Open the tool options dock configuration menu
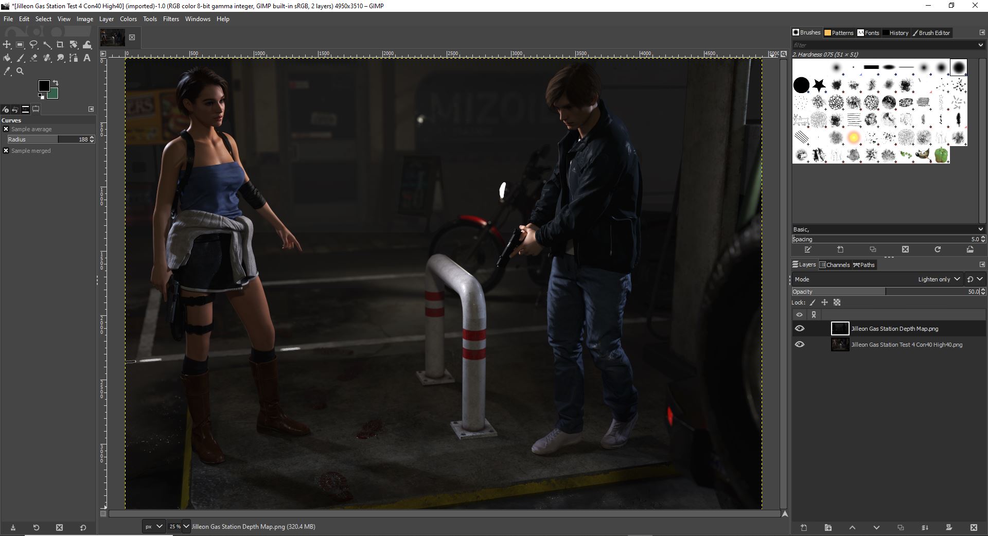 pos(91,109)
